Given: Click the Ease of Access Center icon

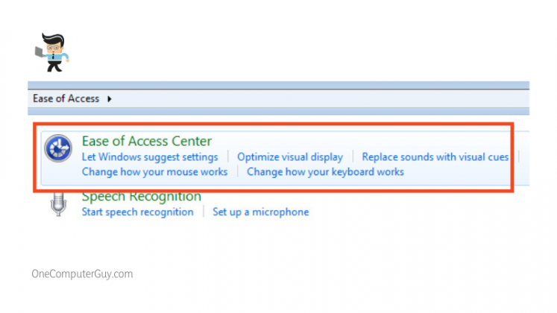Looking at the screenshot, I should pos(58,150).
